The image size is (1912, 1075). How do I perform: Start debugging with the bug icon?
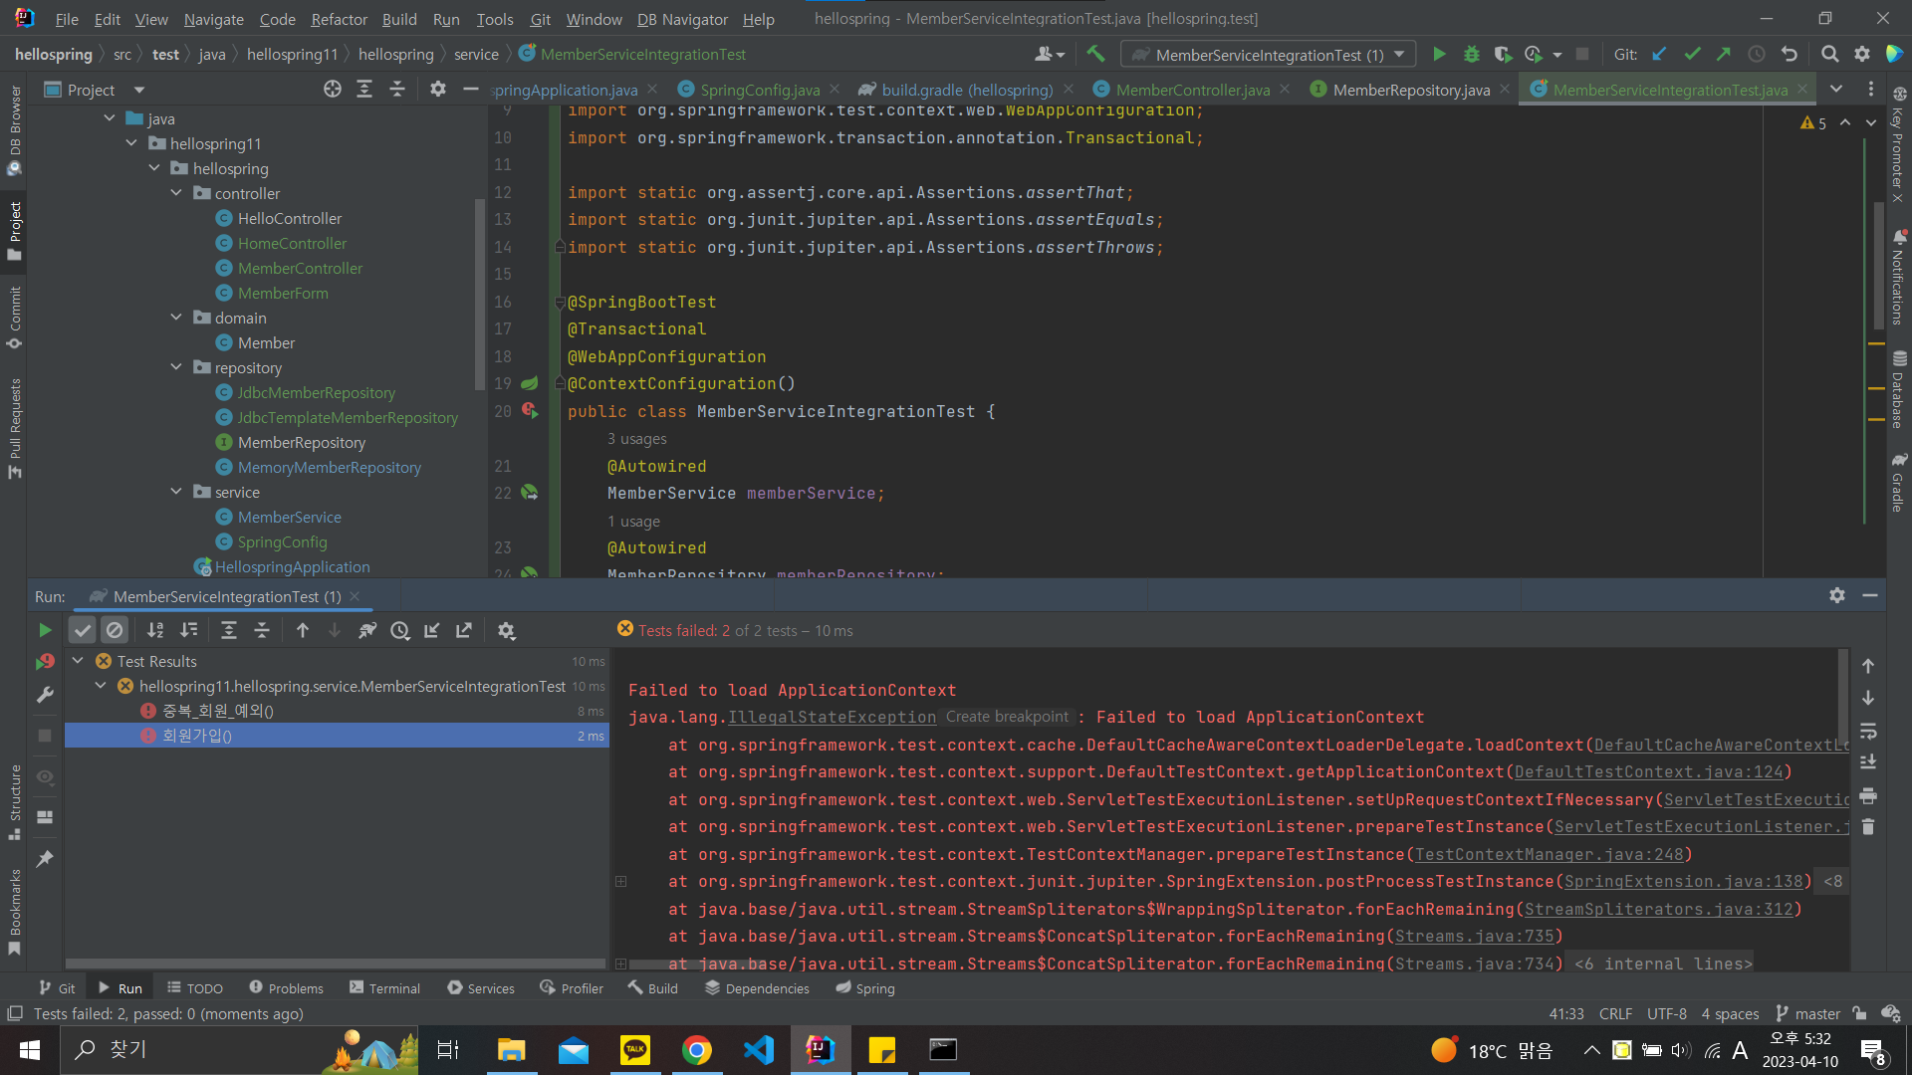click(x=1471, y=54)
